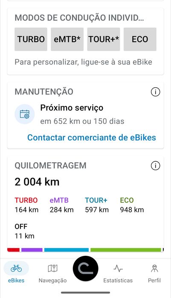Screen dimensions: 171x298
Task: Open the Quilometragem info icon
Action: pyautogui.click(x=155, y=166)
